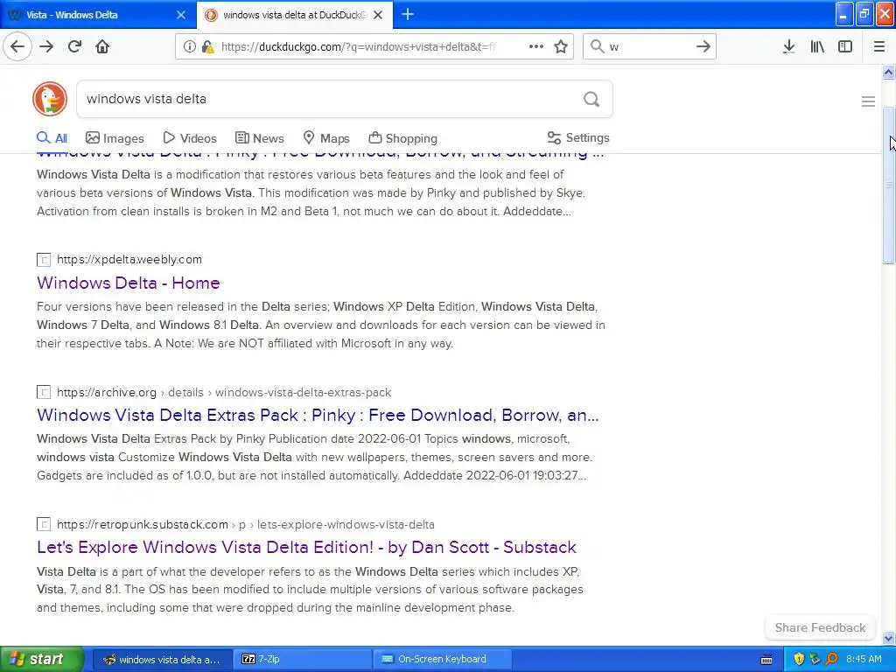
Task: Open the Firefox hamburger menu
Action: click(x=878, y=46)
